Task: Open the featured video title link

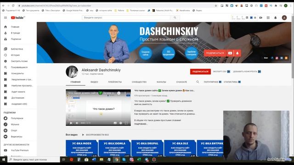Action: [x=164, y=91]
